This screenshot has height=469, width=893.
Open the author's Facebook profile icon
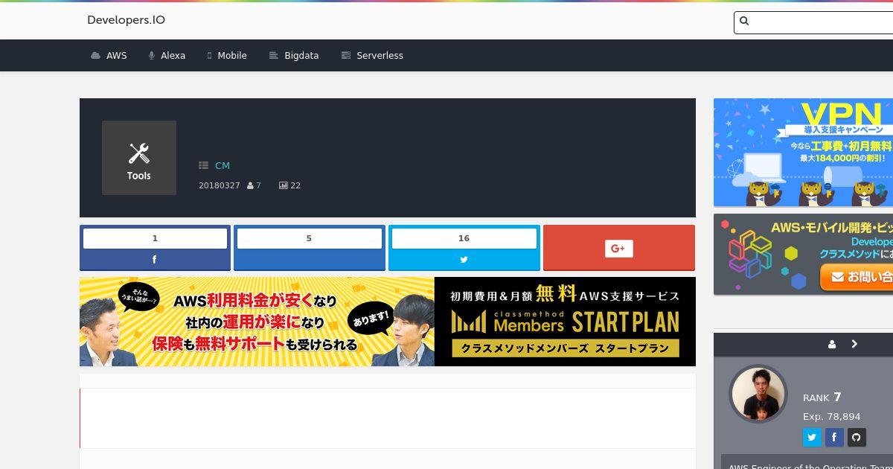click(x=834, y=438)
